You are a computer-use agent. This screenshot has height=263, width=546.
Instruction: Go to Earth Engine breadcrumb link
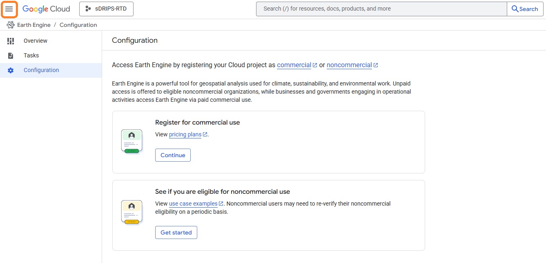(x=34, y=25)
